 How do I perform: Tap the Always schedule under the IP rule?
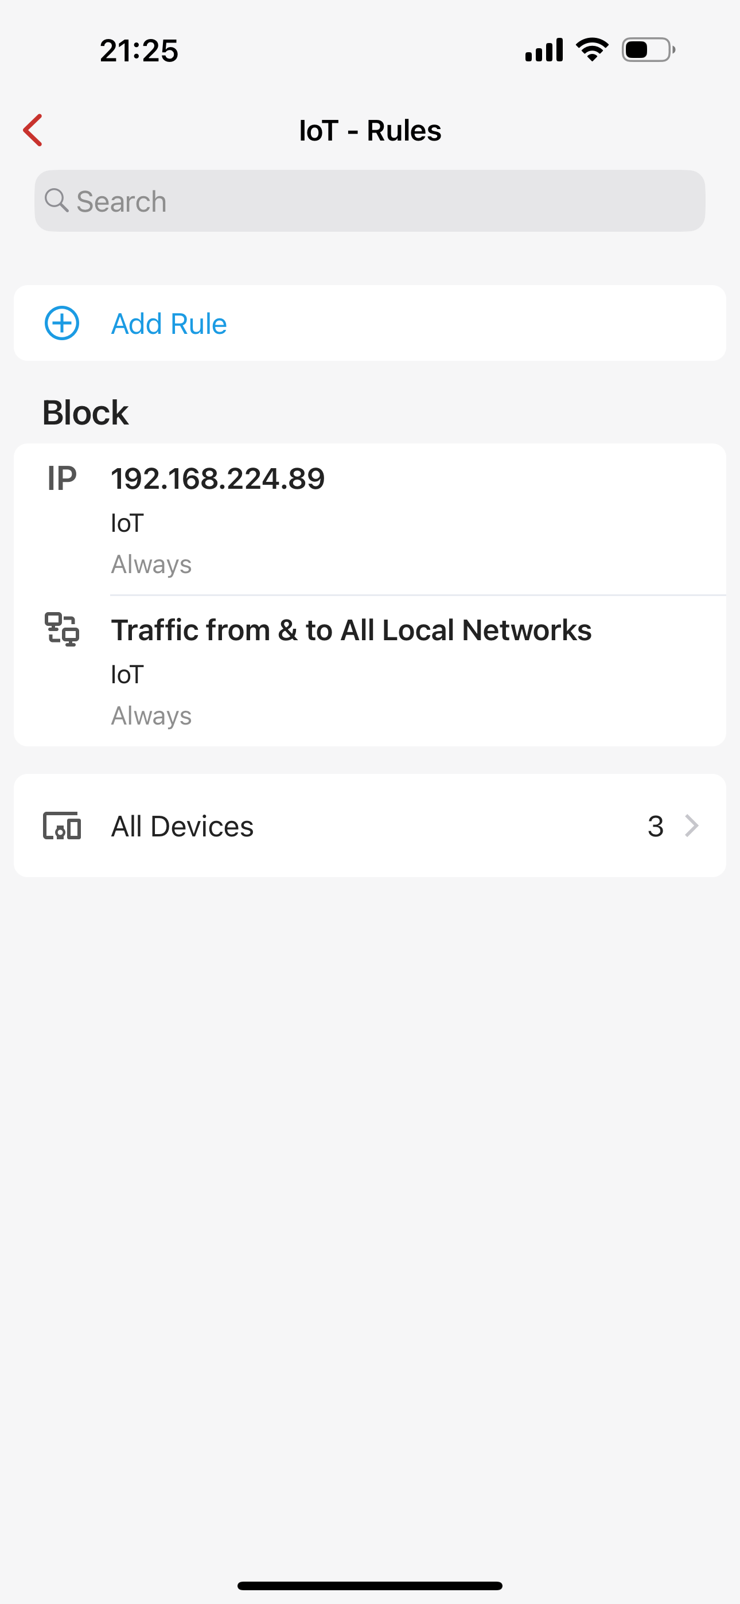[x=151, y=564]
